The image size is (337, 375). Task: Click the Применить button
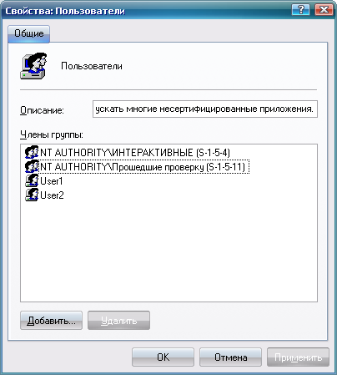pos(298,357)
